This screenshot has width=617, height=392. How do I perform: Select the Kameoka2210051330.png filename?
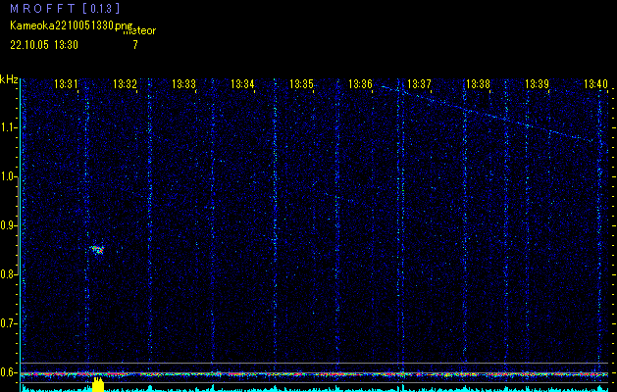pyautogui.click(x=72, y=25)
